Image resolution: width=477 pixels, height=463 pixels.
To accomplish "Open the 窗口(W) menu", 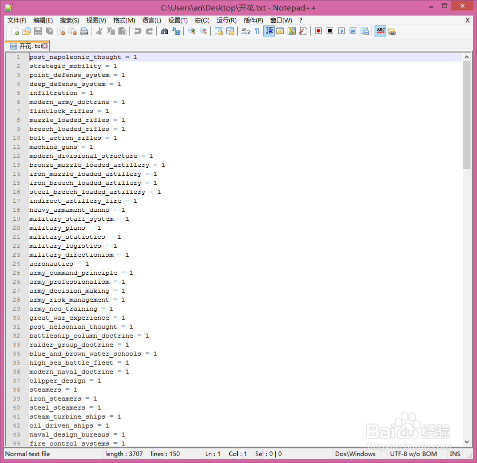I will tap(281, 20).
